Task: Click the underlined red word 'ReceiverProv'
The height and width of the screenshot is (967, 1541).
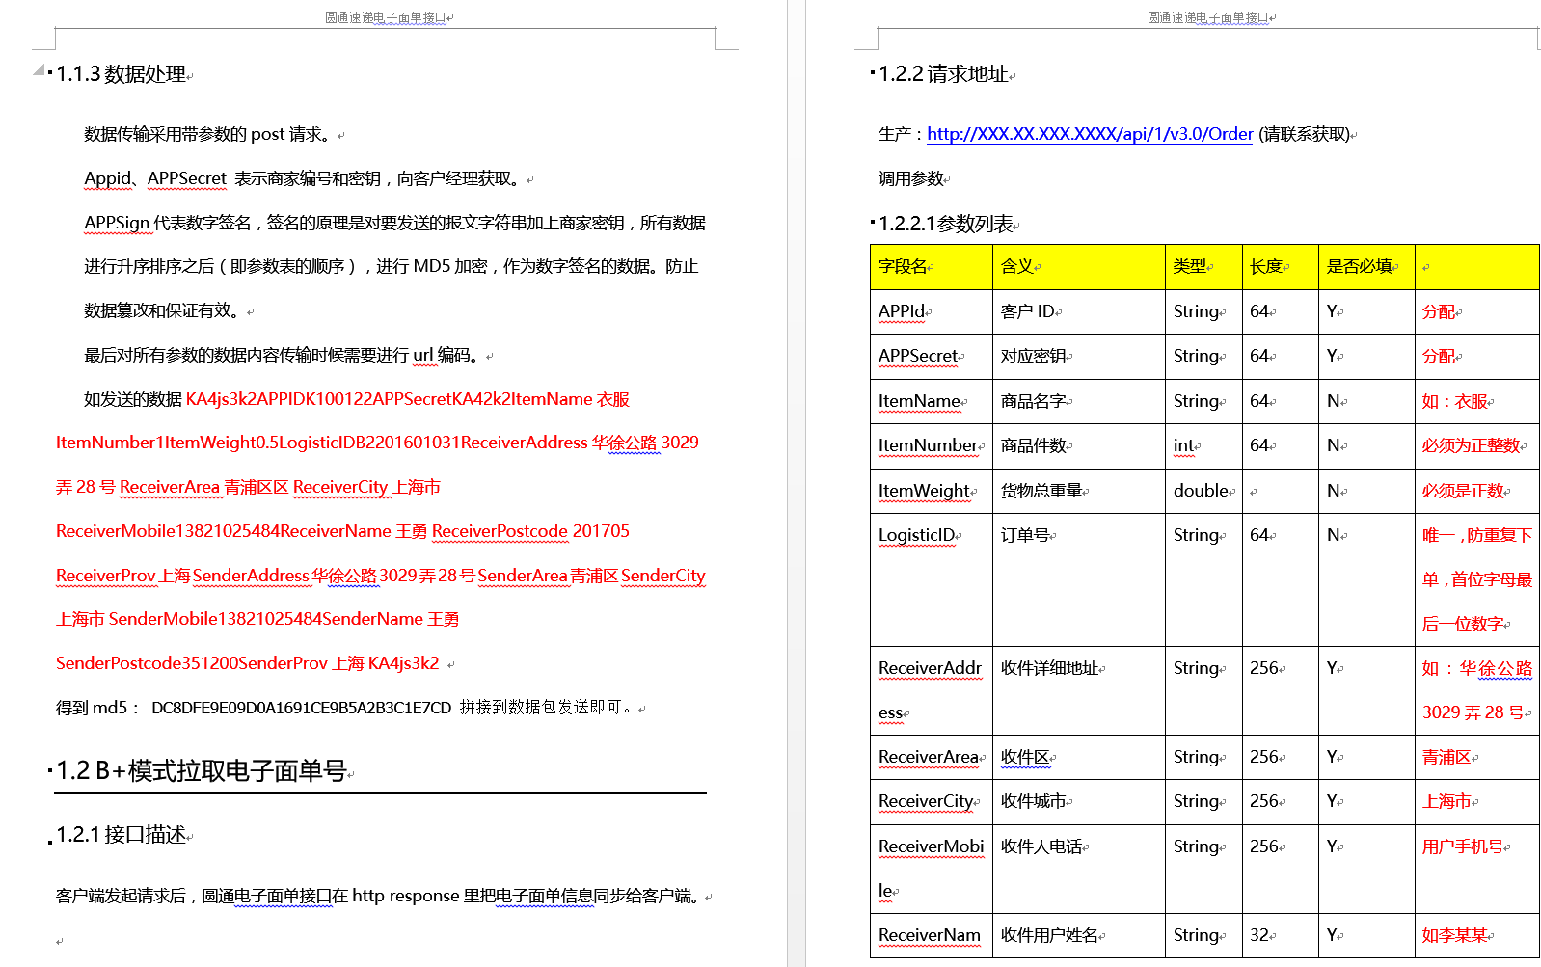Action: (x=106, y=576)
